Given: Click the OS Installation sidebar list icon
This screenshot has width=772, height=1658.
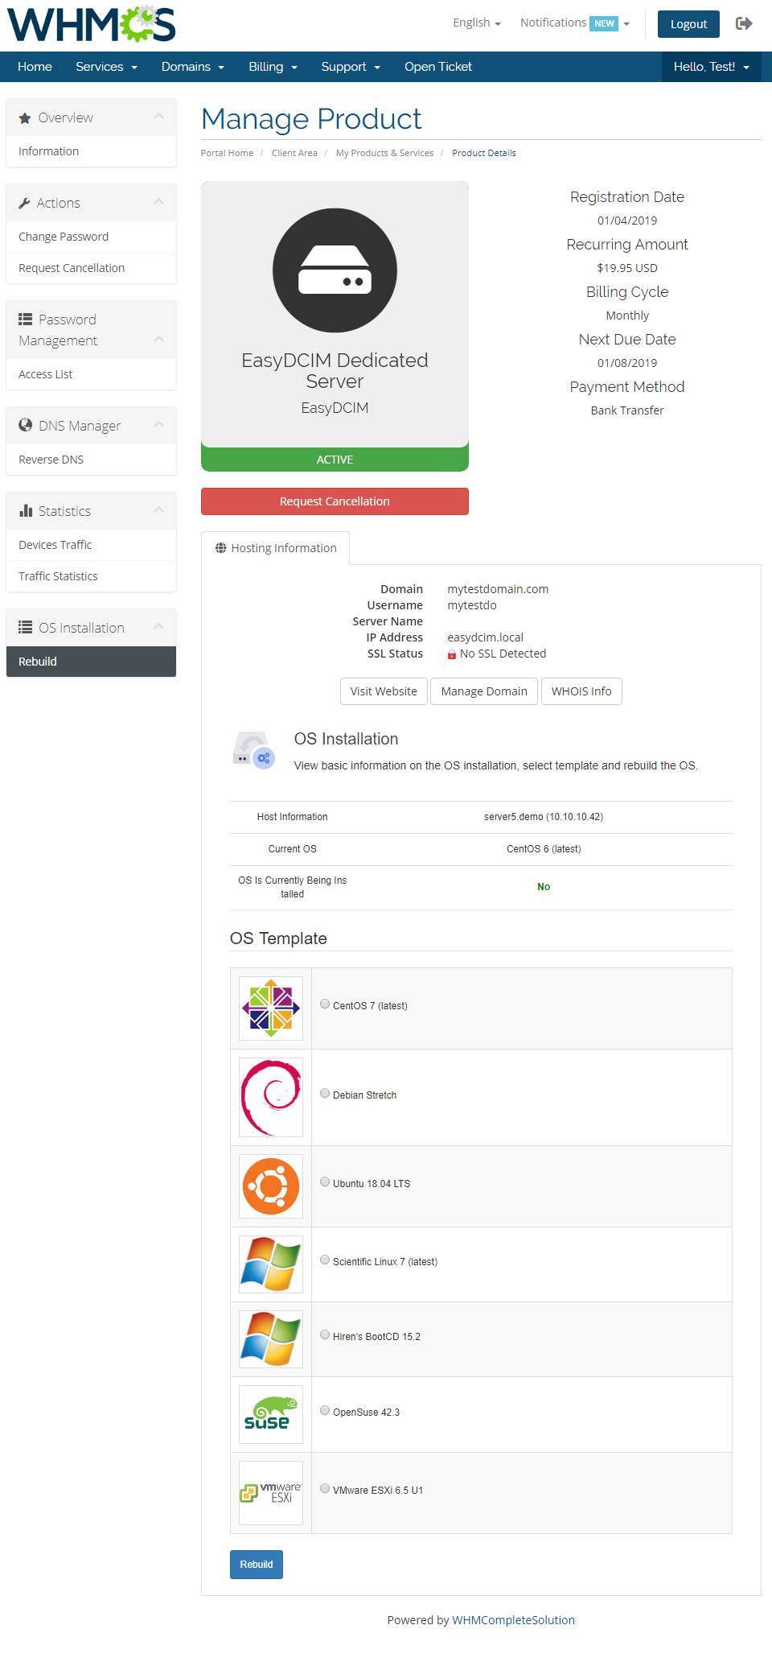Looking at the screenshot, I should click(26, 628).
